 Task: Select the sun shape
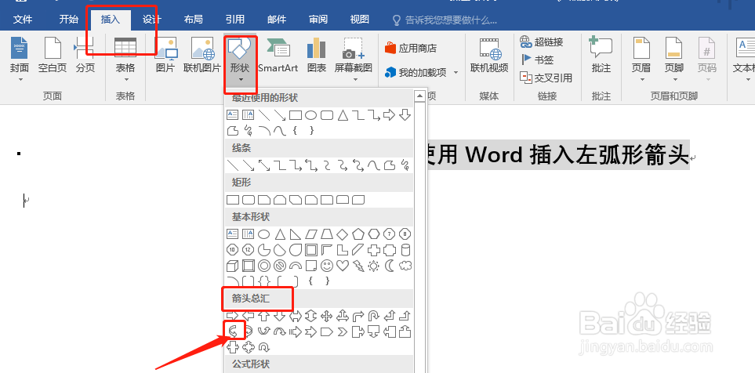click(373, 265)
